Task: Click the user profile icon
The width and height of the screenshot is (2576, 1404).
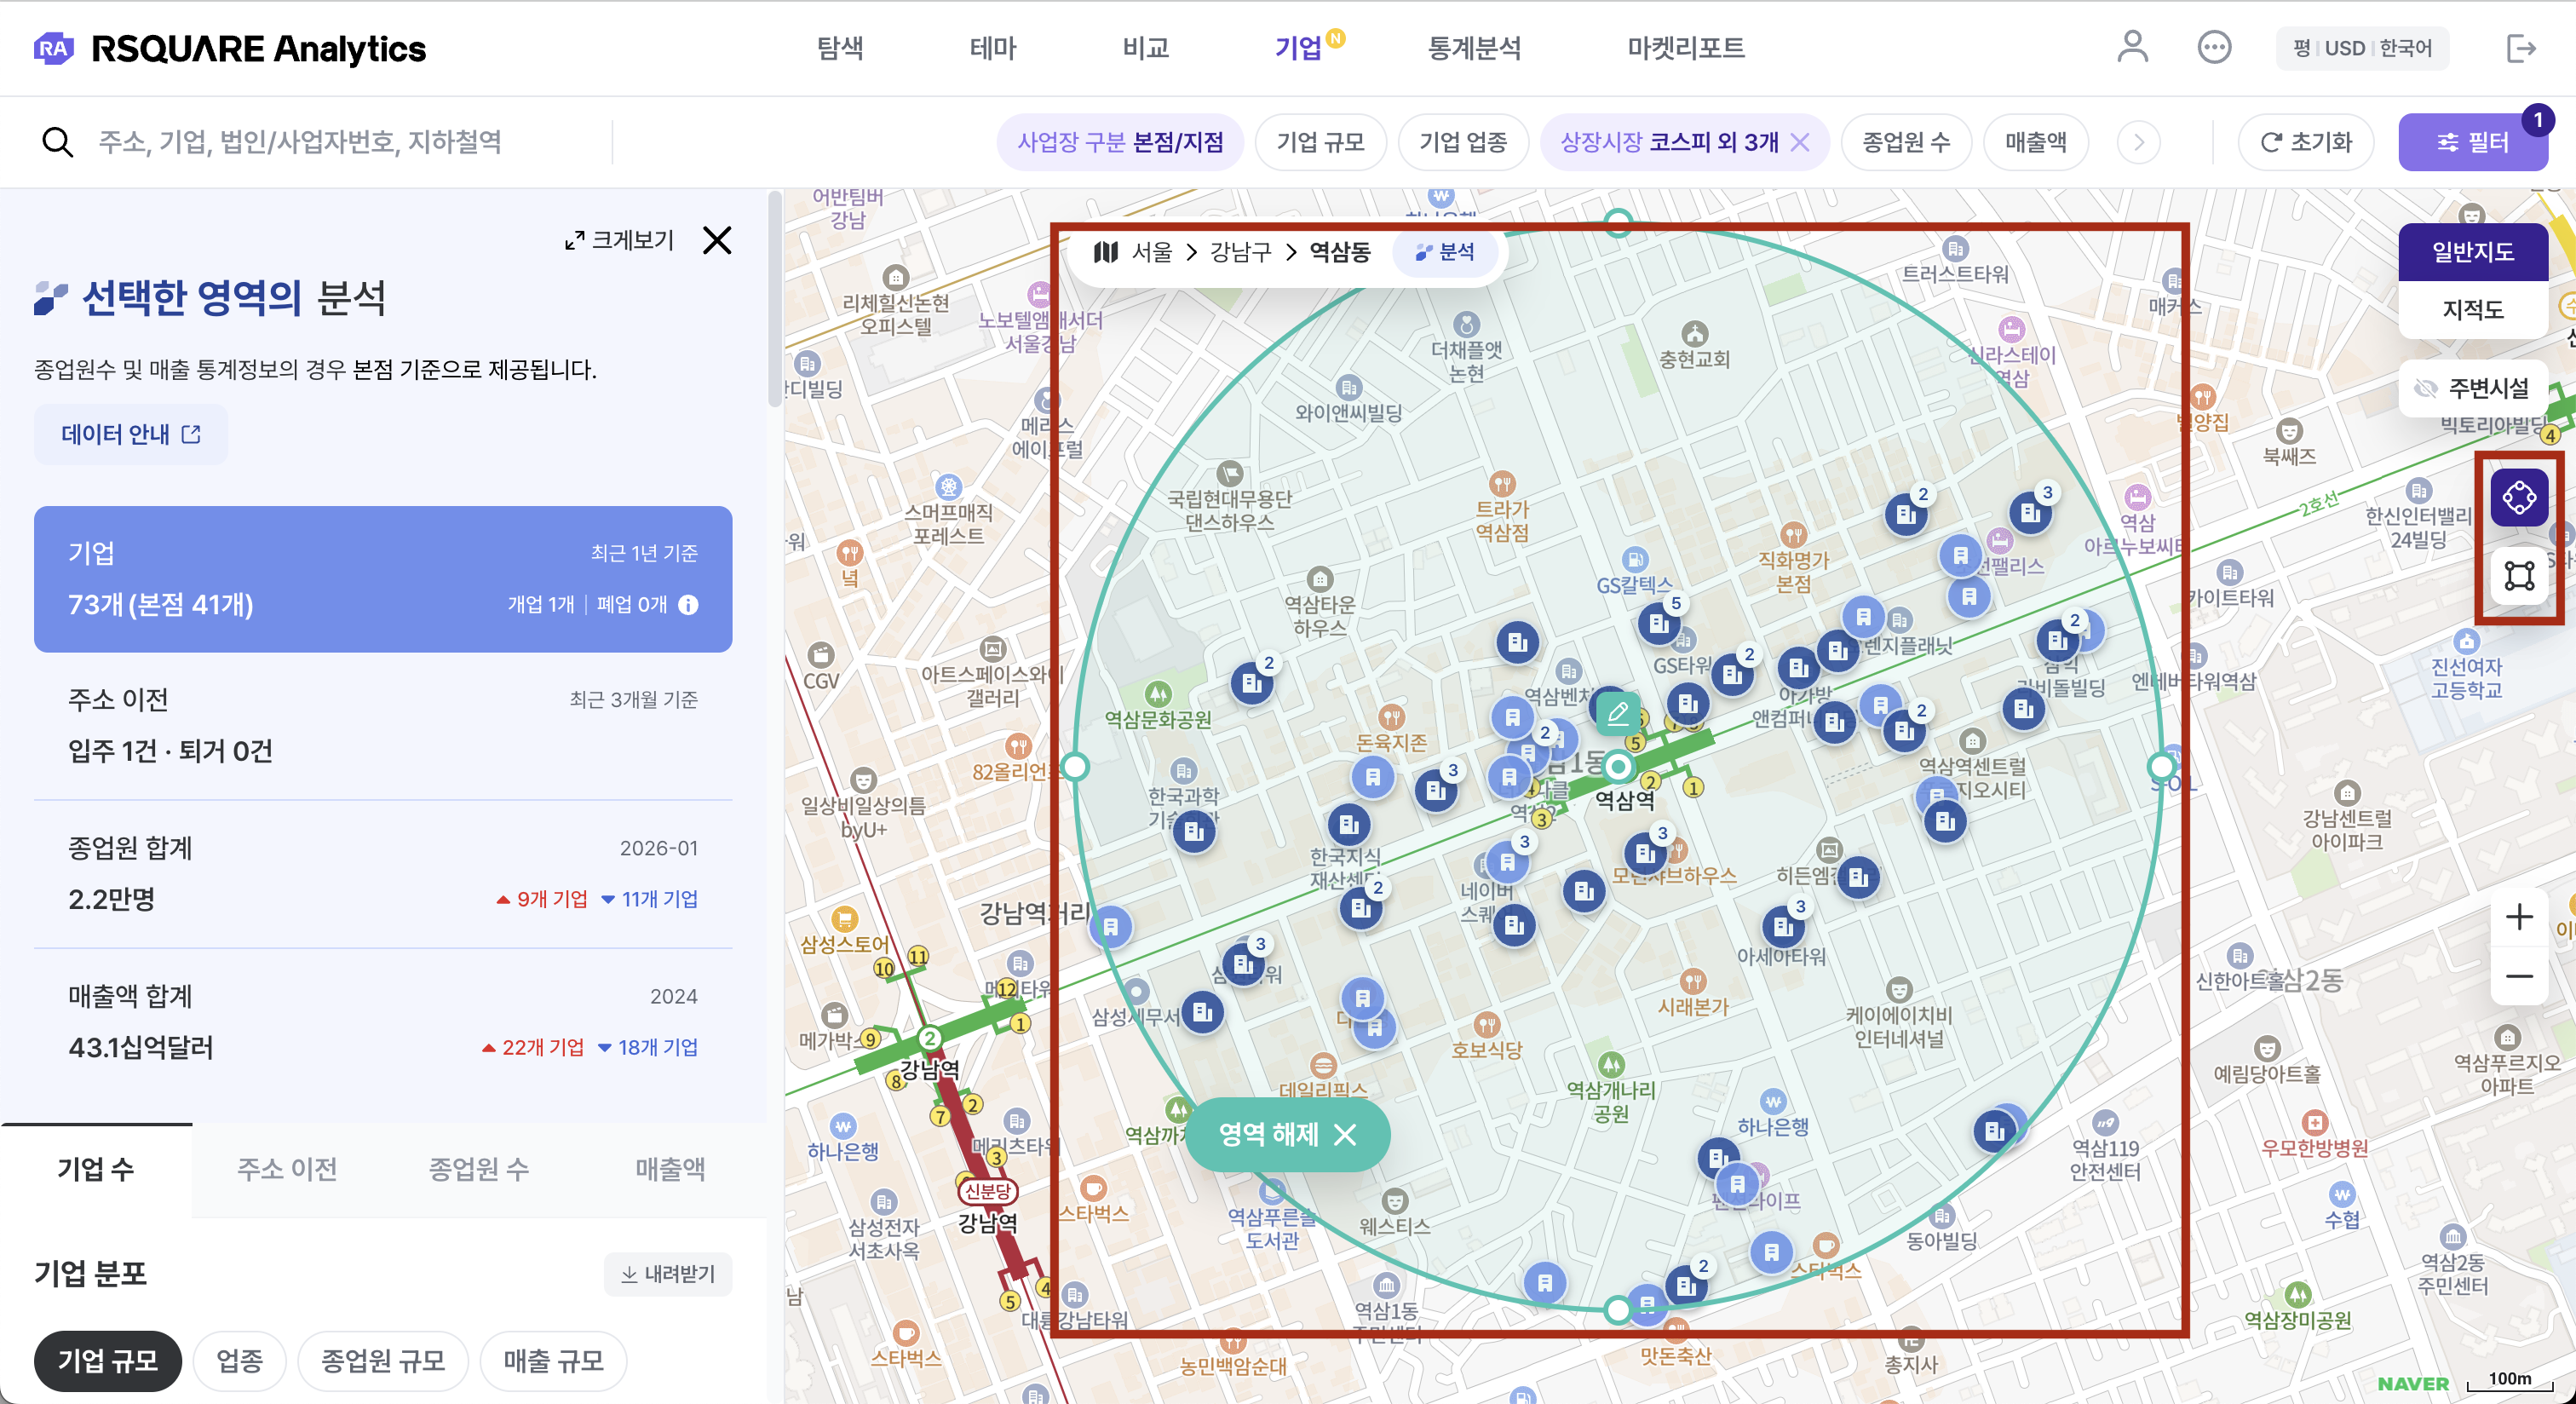Action: (x=2132, y=47)
